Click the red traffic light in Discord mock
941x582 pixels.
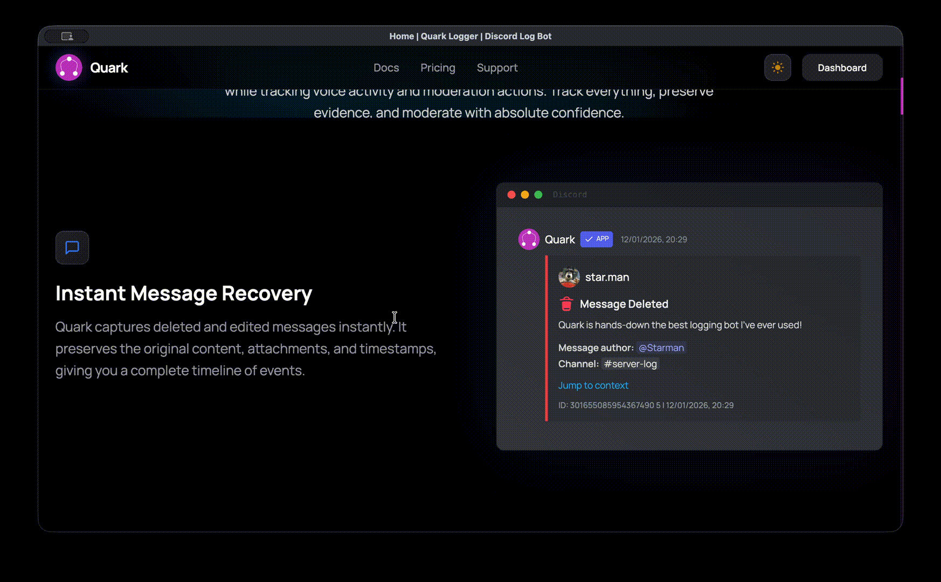pyautogui.click(x=511, y=195)
